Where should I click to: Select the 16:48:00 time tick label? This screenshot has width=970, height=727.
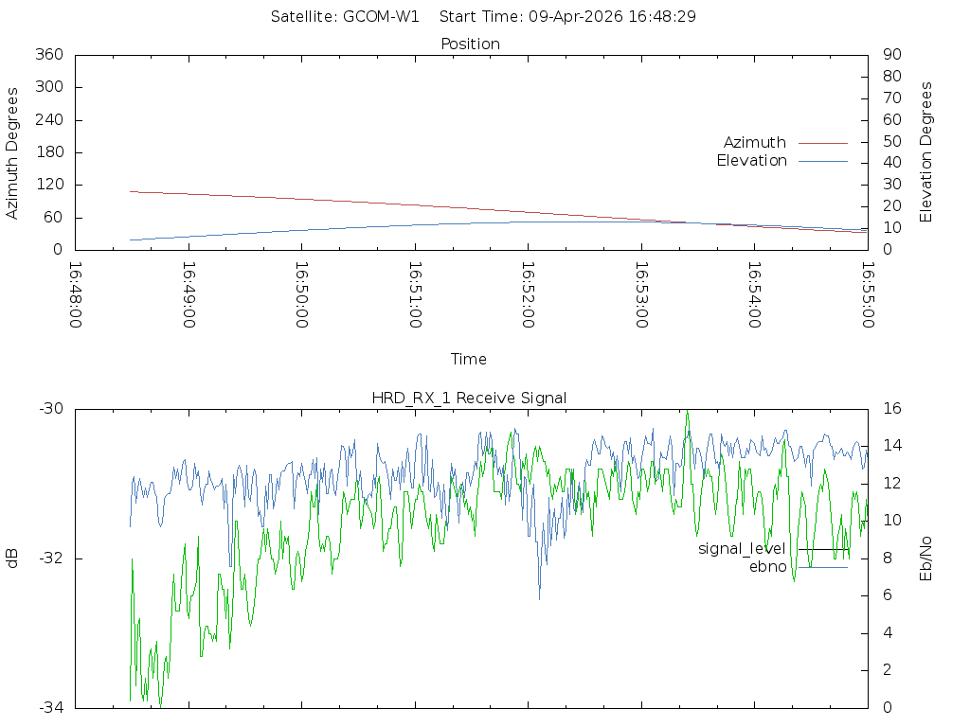pos(75,294)
